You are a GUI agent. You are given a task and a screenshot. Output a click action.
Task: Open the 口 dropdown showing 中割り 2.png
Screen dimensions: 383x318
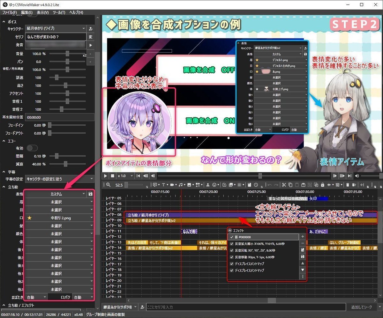(x=60, y=218)
